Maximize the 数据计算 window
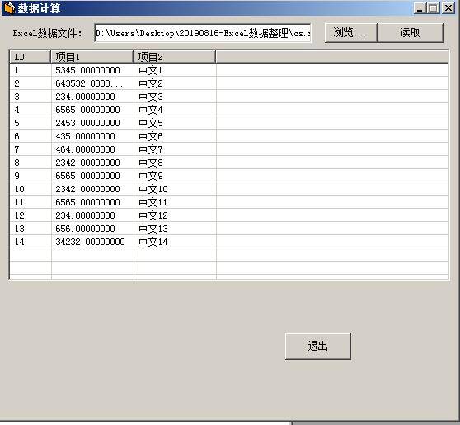 click(434, 8)
